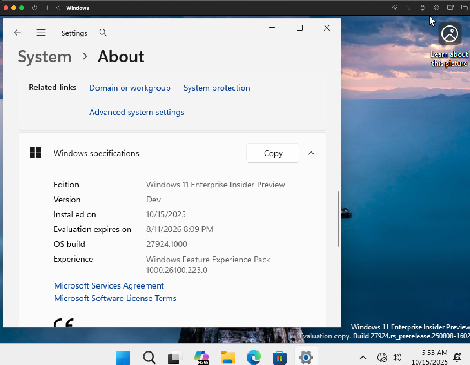Click Windows in the VM title bar
This screenshot has height=365, width=470.
77,7
